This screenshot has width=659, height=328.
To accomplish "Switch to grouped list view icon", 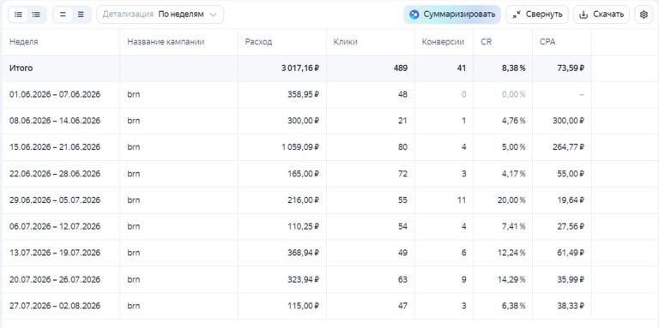I will (x=36, y=15).
